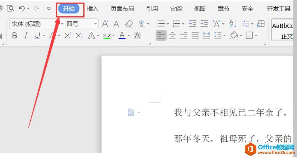Expand the borders dropdown arrow
This screenshot has width=297, height=158.
pyautogui.click(x=256, y=35)
